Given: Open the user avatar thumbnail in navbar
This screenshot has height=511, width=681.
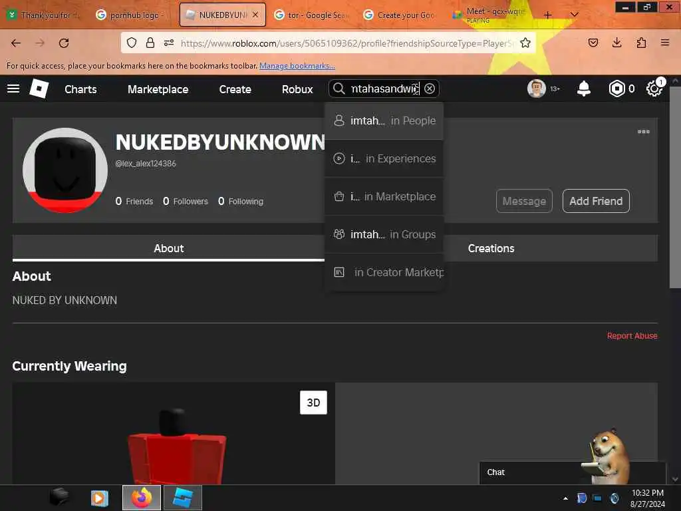Looking at the screenshot, I should [537, 88].
